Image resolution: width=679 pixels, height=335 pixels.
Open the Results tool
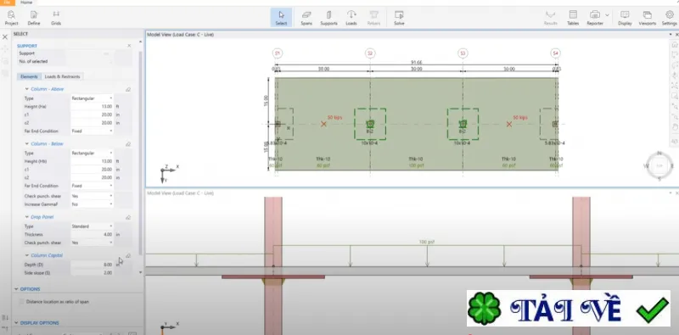click(550, 18)
